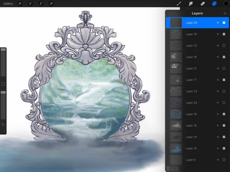Screen dimensions: 230x172
Task: Open blend mode N for Layer 16
Action: [218, 114]
